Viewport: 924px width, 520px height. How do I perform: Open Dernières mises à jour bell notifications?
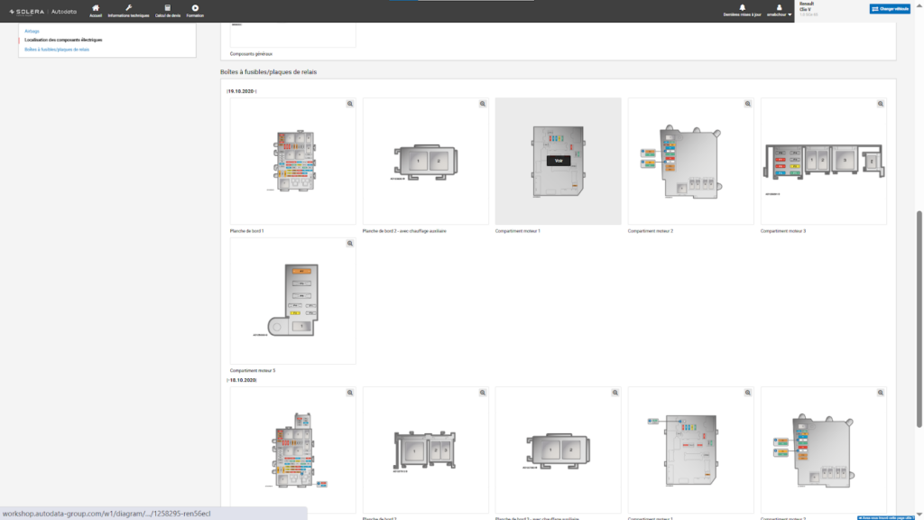point(742,11)
